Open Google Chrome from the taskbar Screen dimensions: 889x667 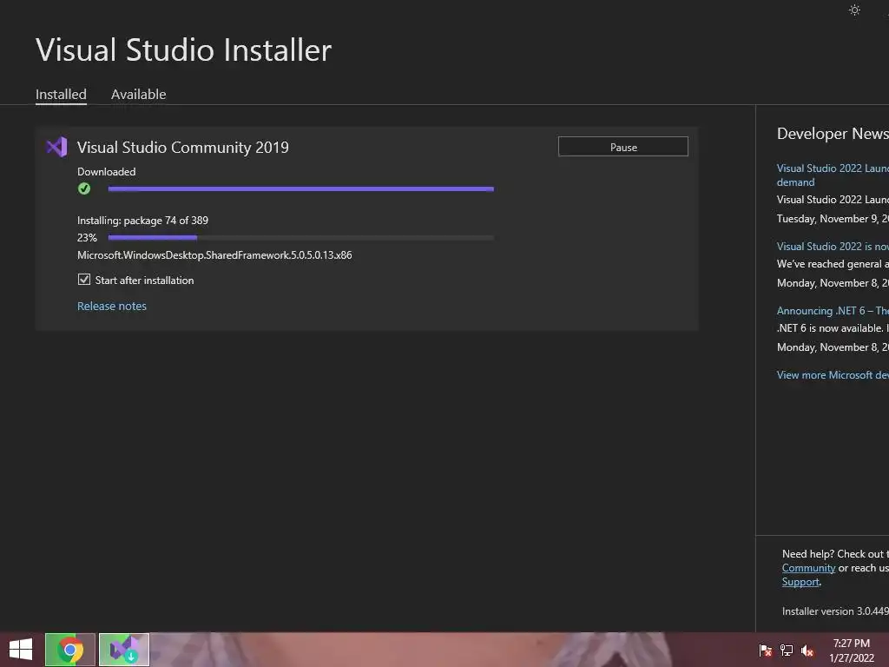point(70,650)
